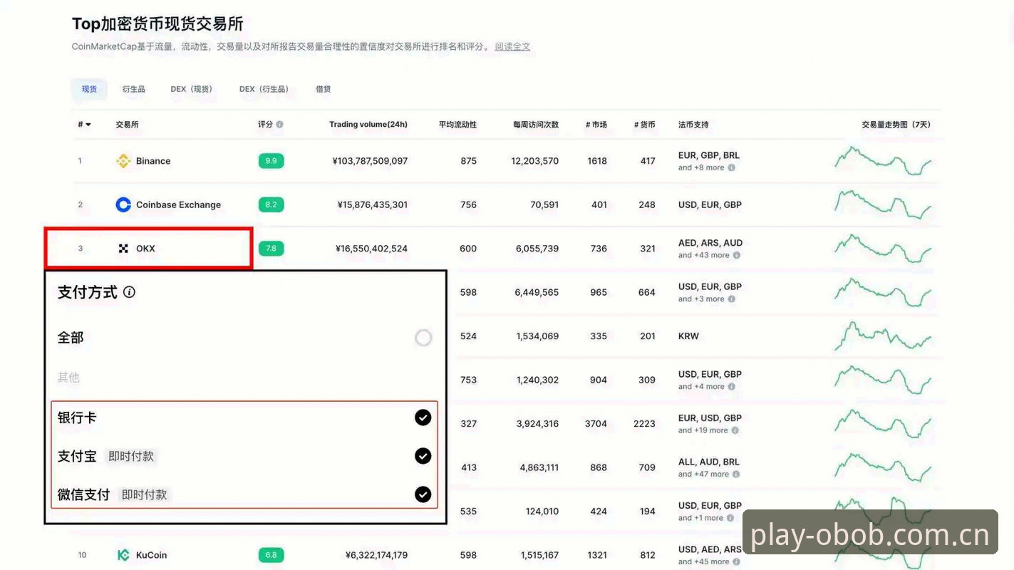This screenshot has height=570, width=1014.
Task: Click Coinbase volume ¥15,876,435,301
Action: 373,204
